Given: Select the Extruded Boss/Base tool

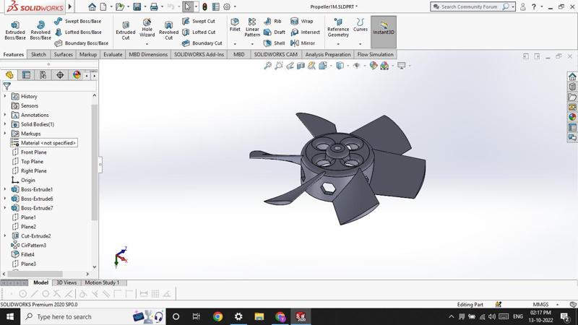Looking at the screenshot, I should (x=15, y=30).
